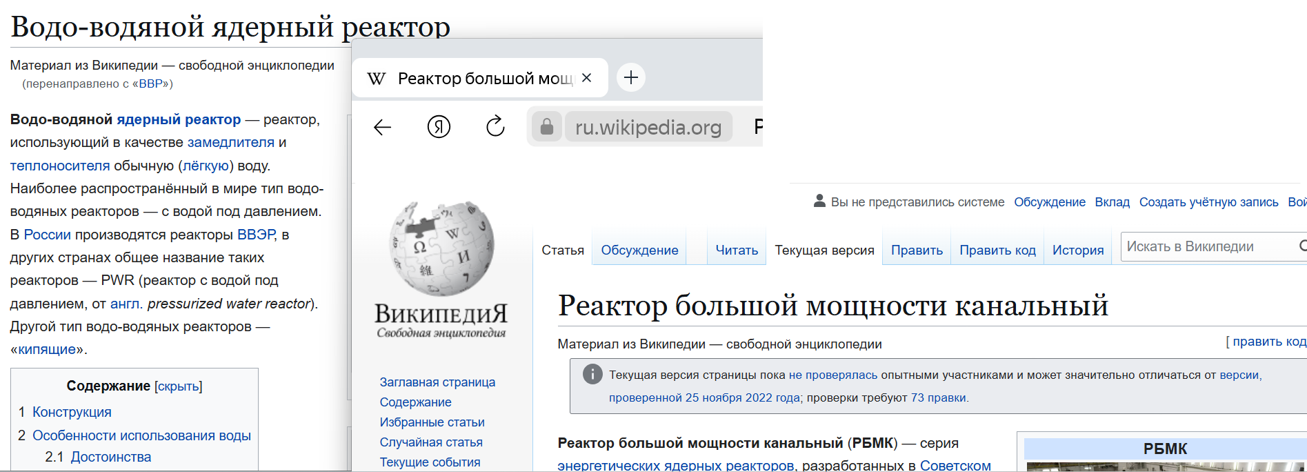Jump to 1 Конструкция in contents
The height and width of the screenshot is (472, 1307).
65,412
